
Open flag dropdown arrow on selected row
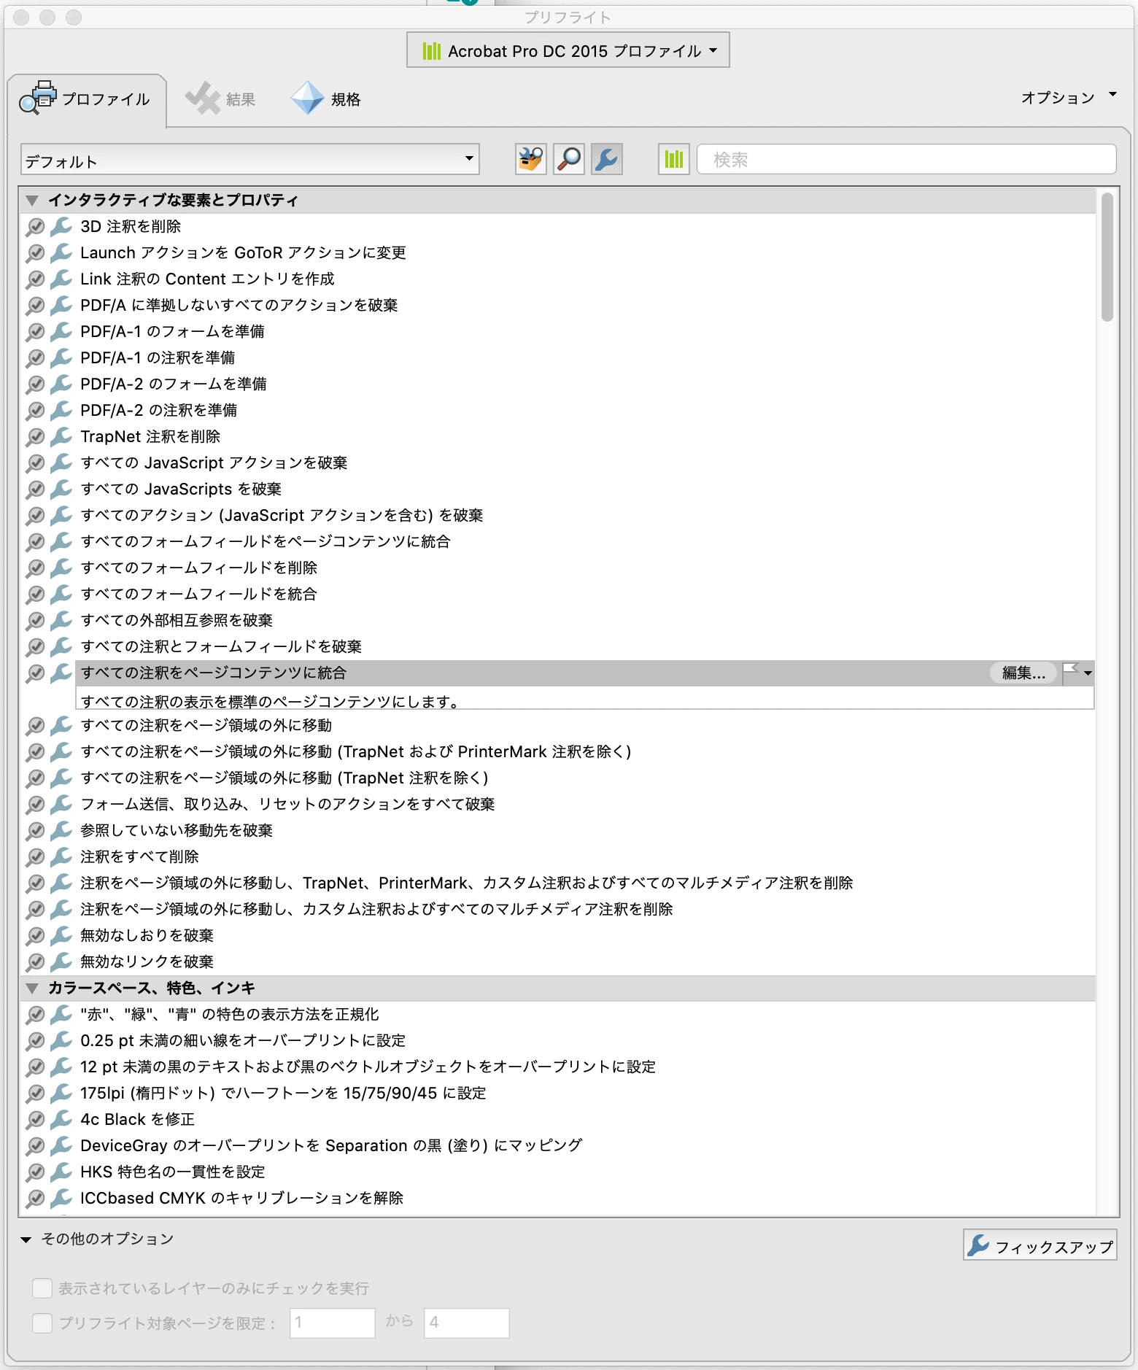pos(1088,673)
